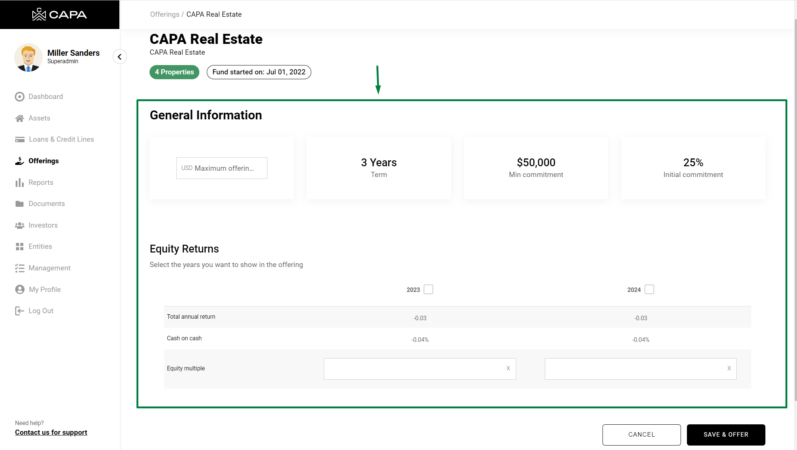Click the Documents folder icon
This screenshot has width=797, height=450.
[20, 204]
